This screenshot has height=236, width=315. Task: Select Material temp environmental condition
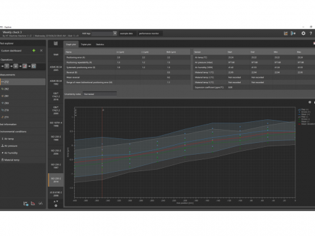click(x=23, y=160)
